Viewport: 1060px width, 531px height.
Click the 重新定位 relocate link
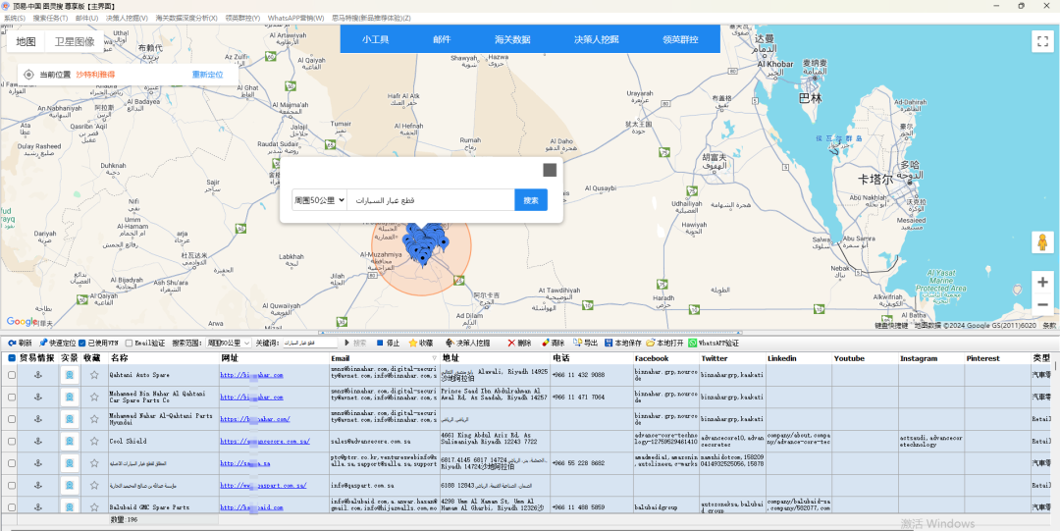click(207, 75)
